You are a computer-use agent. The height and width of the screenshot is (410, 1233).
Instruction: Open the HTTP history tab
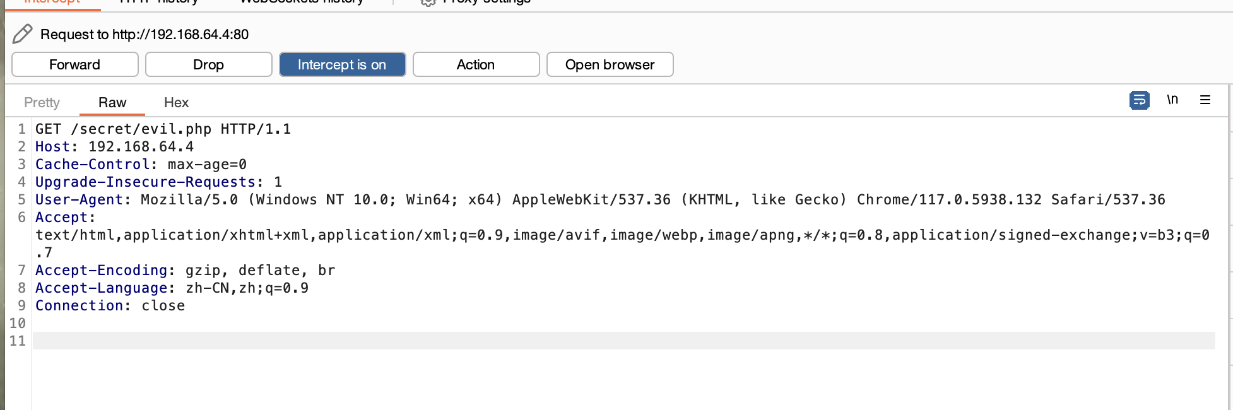pos(158,3)
